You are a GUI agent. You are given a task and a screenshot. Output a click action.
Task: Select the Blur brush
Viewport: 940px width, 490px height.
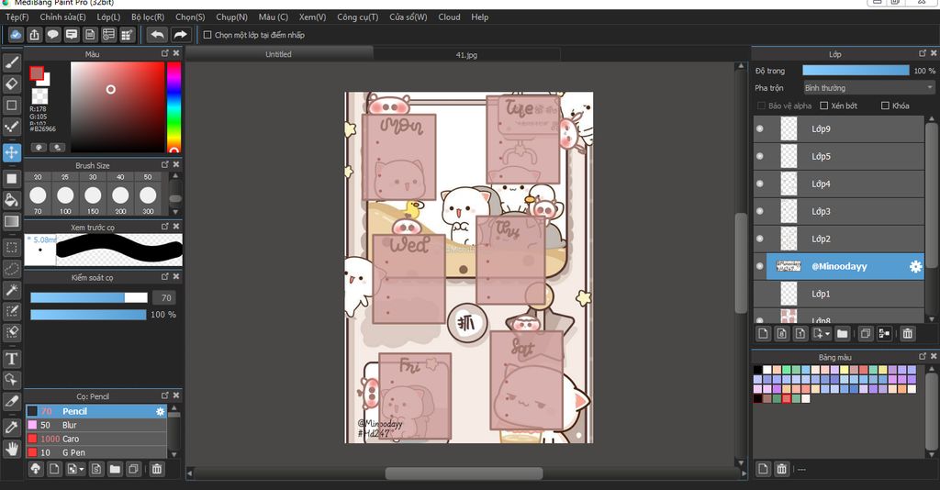[95, 425]
